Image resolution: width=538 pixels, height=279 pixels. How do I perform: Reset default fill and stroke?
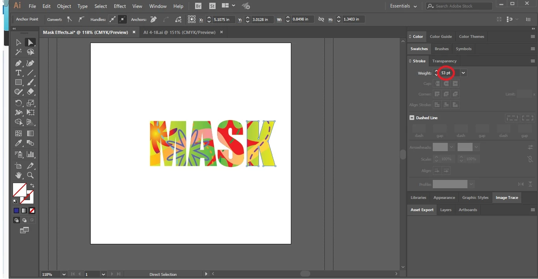click(x=15, y=201)
